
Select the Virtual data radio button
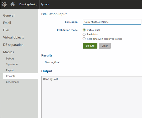click(x=84, y=30)
